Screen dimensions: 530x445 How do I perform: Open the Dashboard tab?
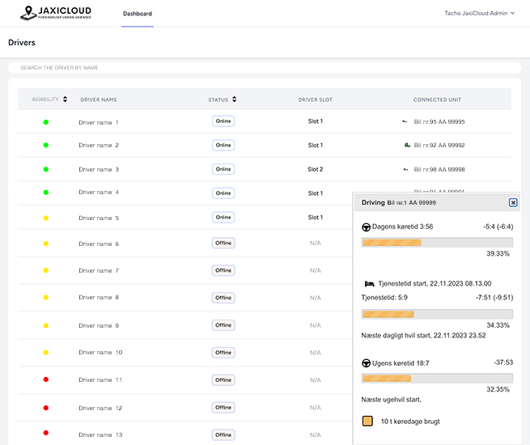[x=137, y=14]
